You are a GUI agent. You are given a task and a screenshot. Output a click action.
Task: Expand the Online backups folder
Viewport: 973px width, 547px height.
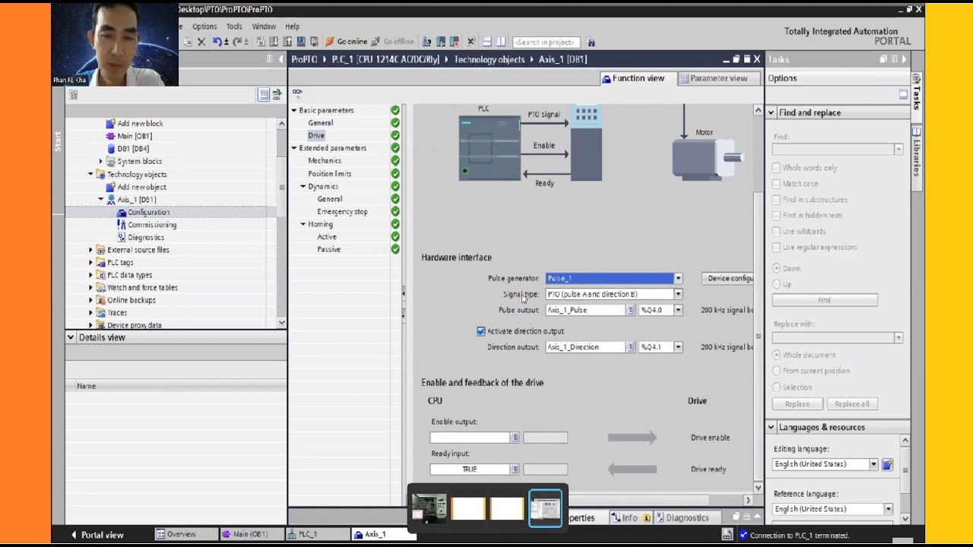[90, 300]
